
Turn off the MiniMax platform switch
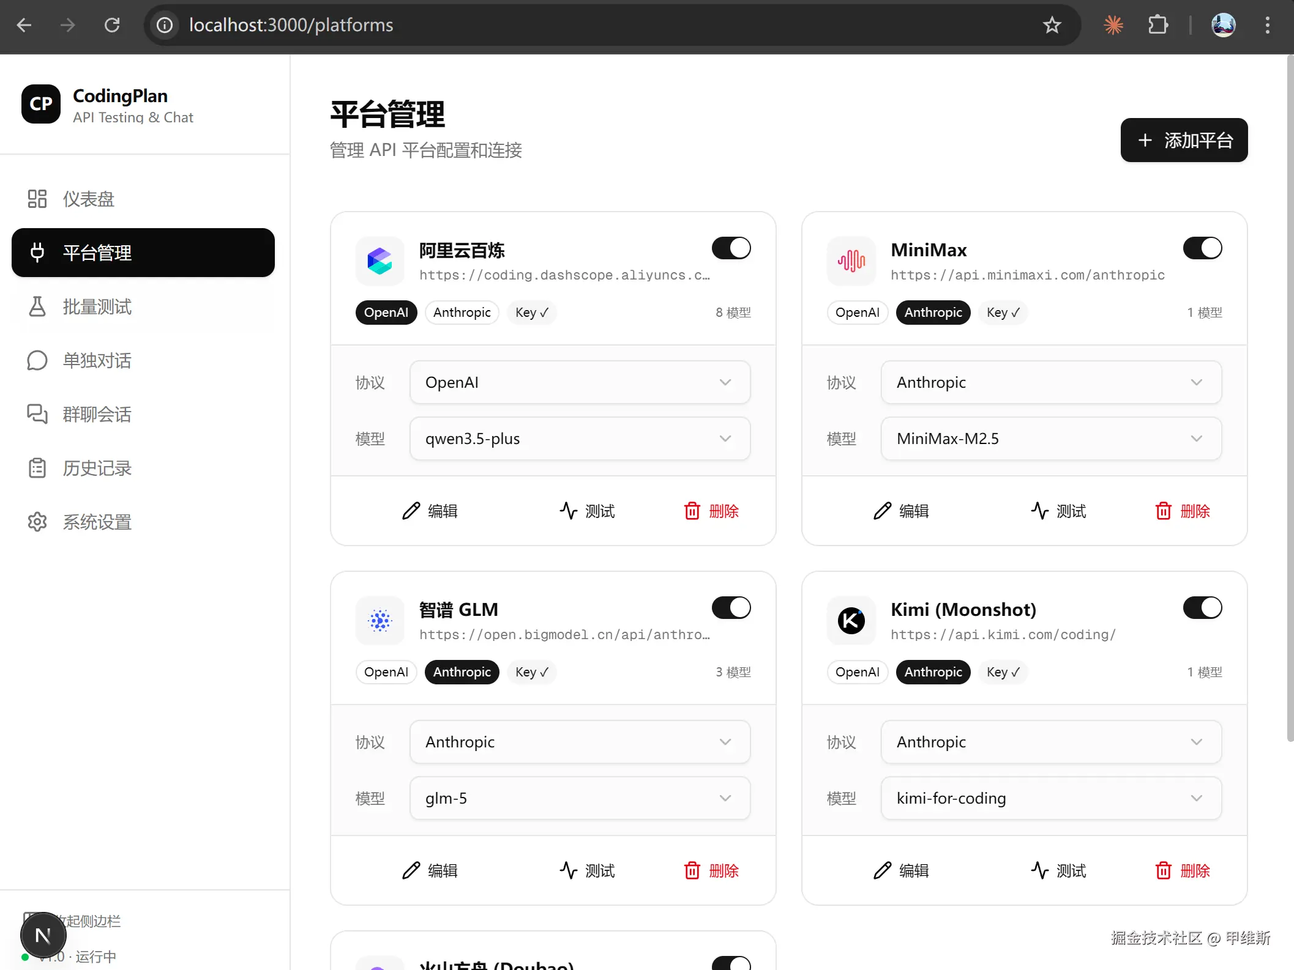[x=1202, y=248]
